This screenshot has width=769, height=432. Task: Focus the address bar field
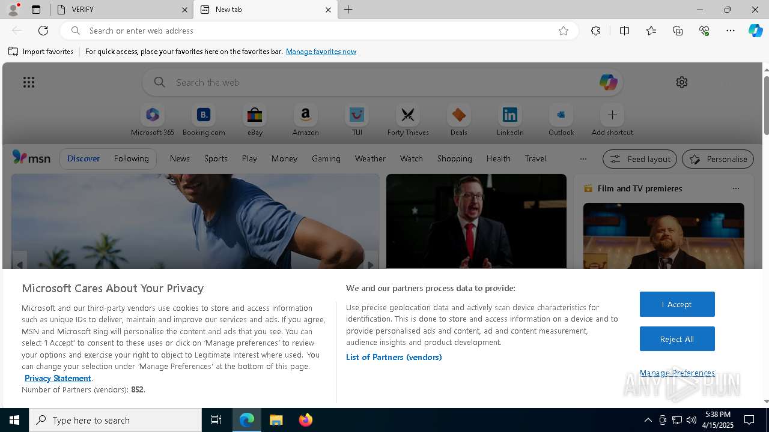318,31
